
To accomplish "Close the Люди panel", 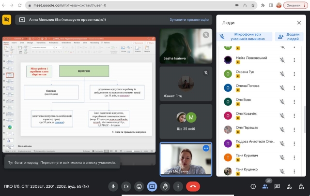I will (x=299, y=23).
